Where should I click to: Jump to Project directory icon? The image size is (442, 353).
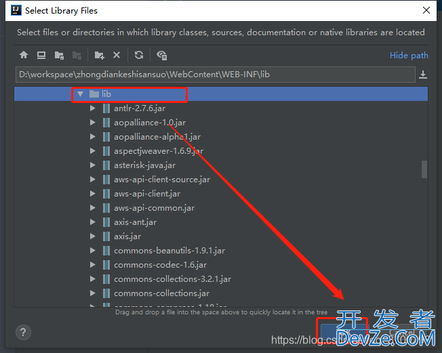(59, 55)
